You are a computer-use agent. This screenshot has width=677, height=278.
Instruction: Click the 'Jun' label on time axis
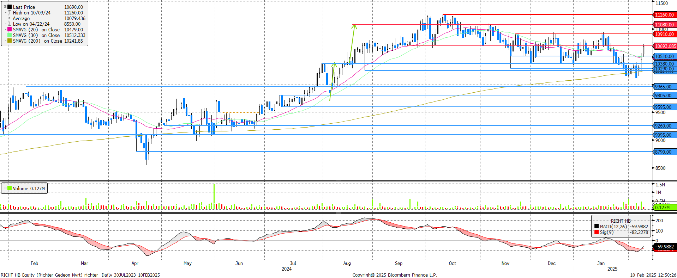click(239, 263)
